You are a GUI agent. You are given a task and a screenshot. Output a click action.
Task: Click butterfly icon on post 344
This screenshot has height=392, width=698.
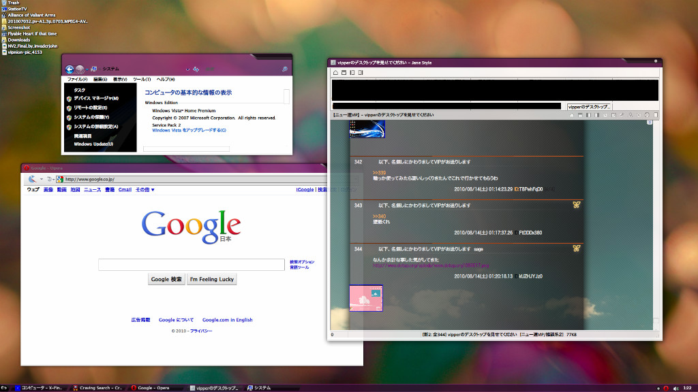(x=577, y=248)
